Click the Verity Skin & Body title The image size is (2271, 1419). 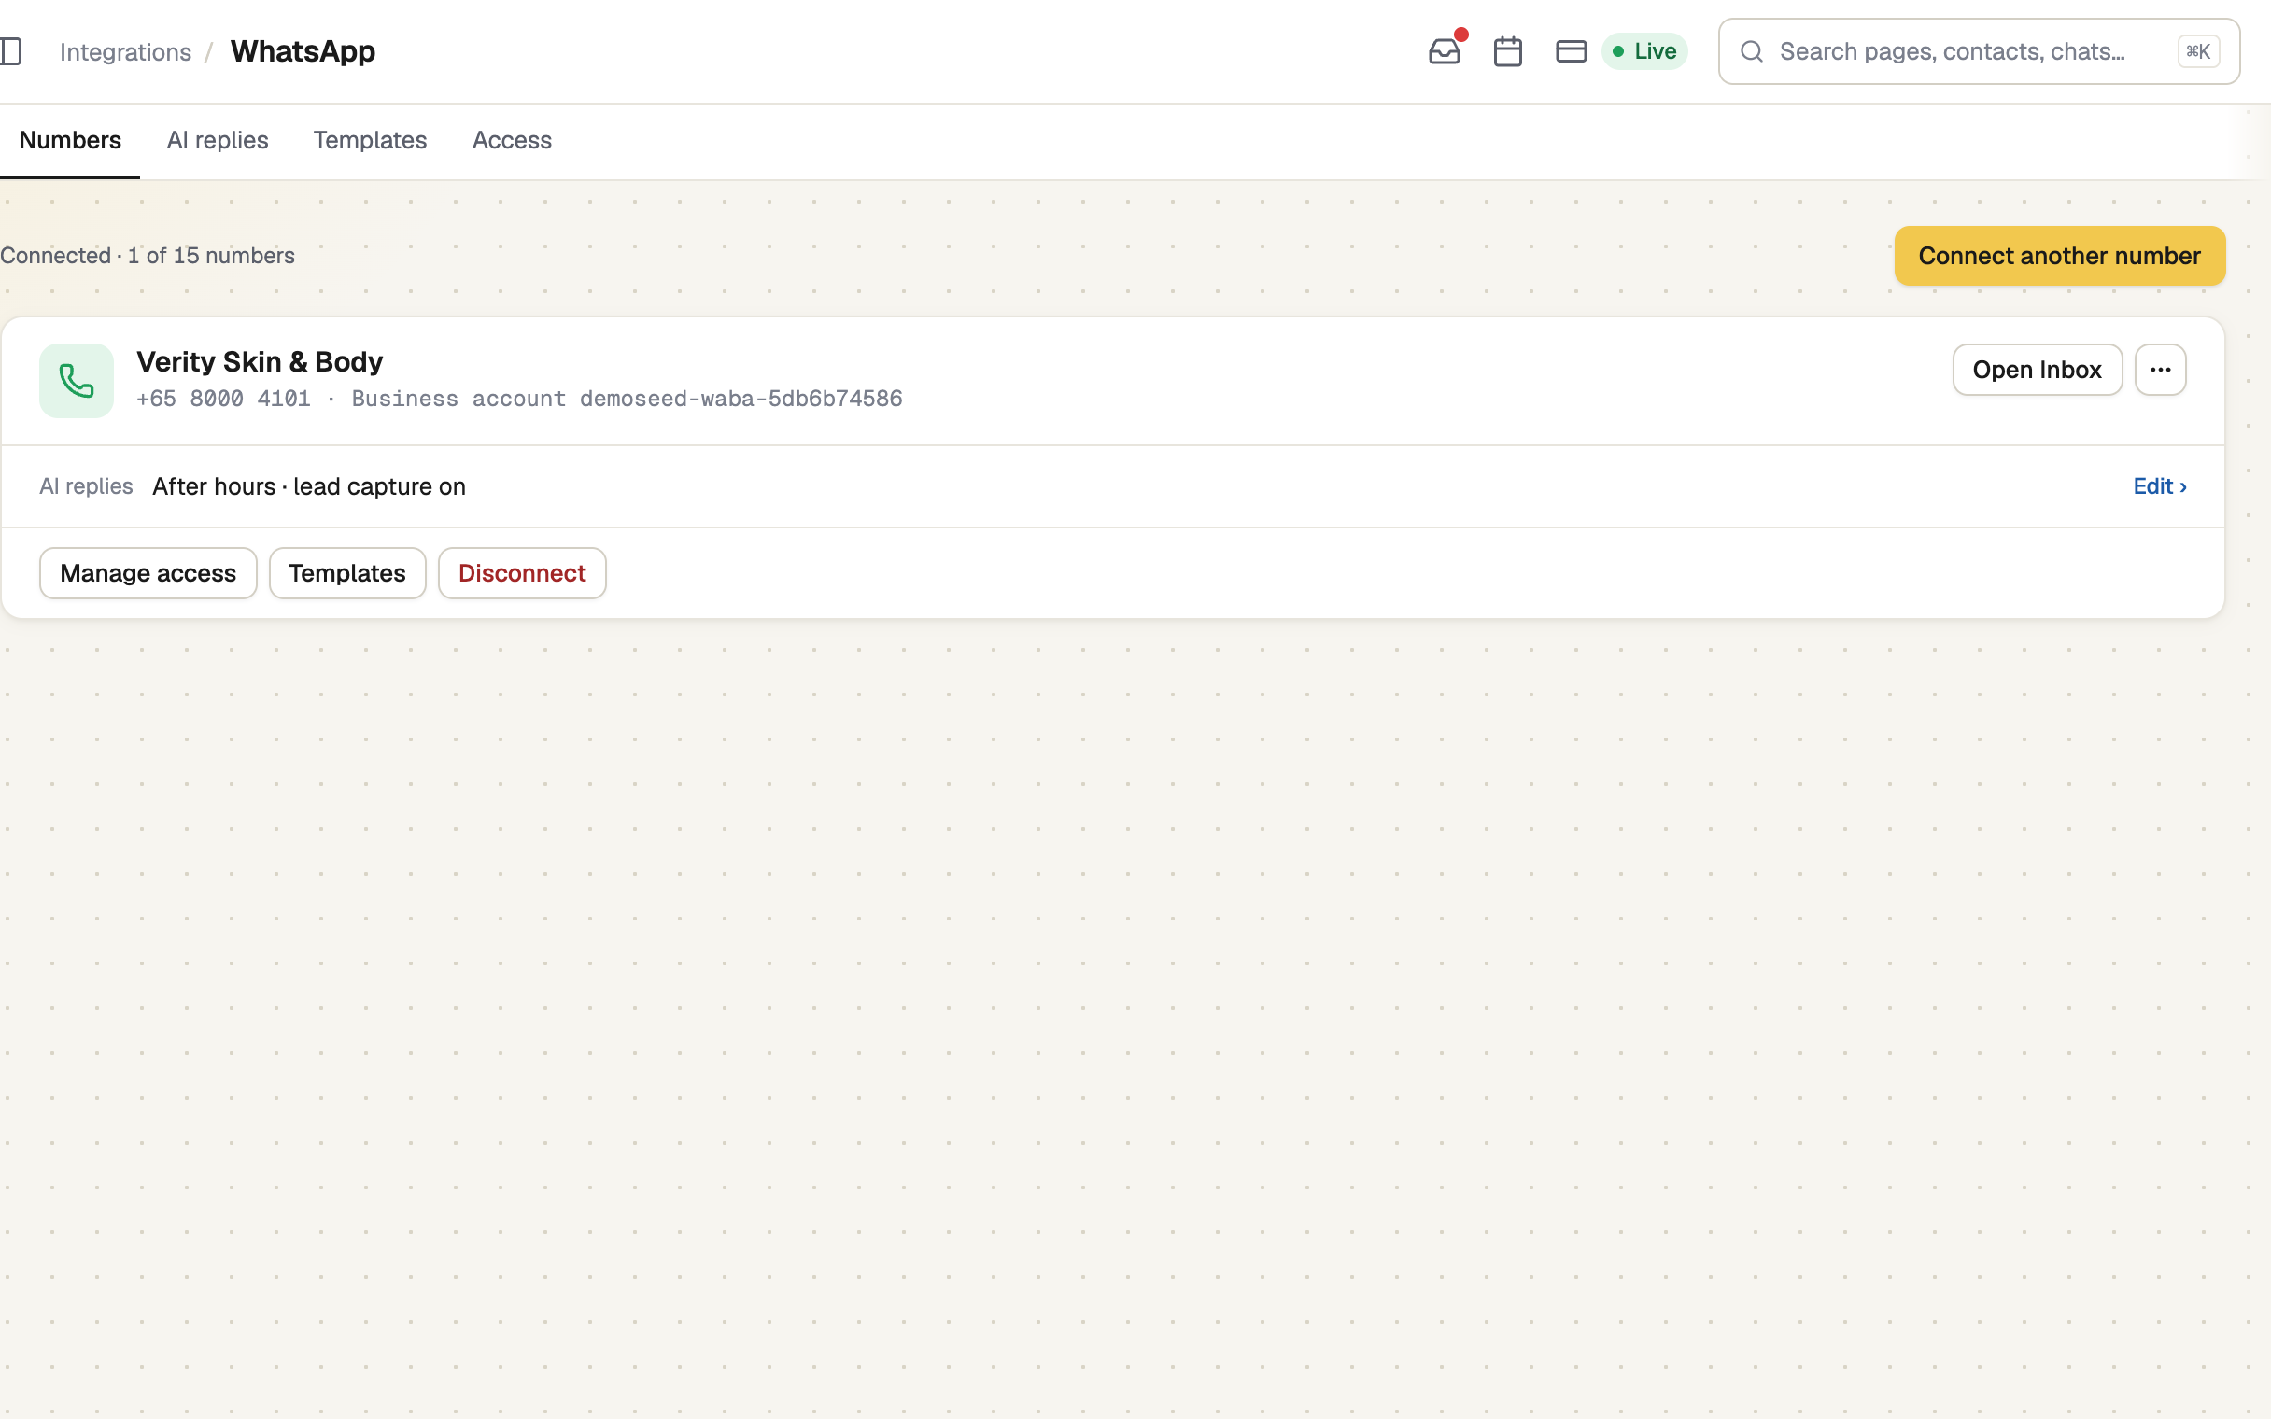[260, 362]
